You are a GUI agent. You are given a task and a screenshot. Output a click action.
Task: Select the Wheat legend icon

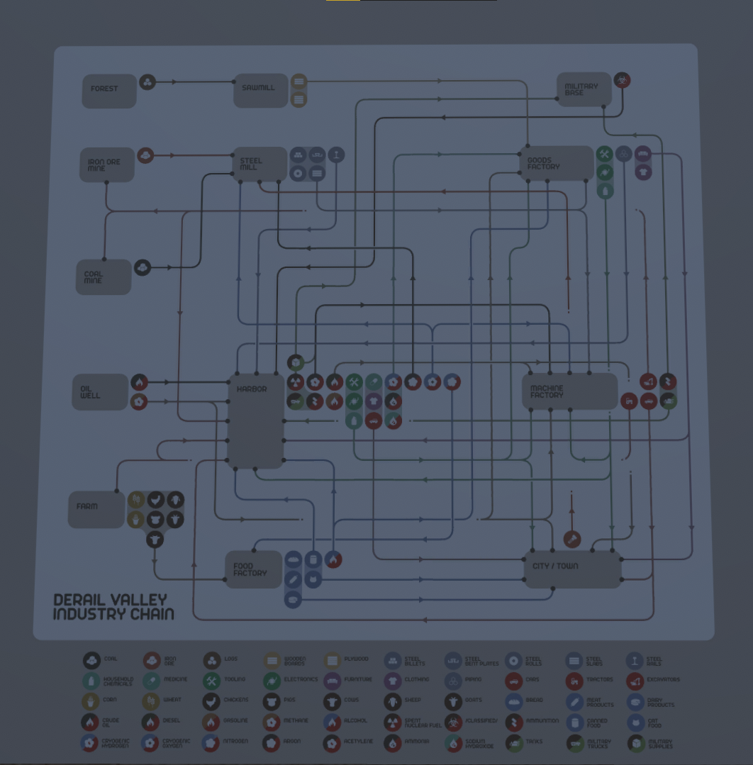click(x=151, y=702)
